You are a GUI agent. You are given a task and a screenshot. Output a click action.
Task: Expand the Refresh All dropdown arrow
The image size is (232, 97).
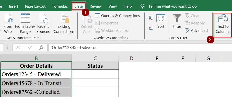(x=90, y=31)
